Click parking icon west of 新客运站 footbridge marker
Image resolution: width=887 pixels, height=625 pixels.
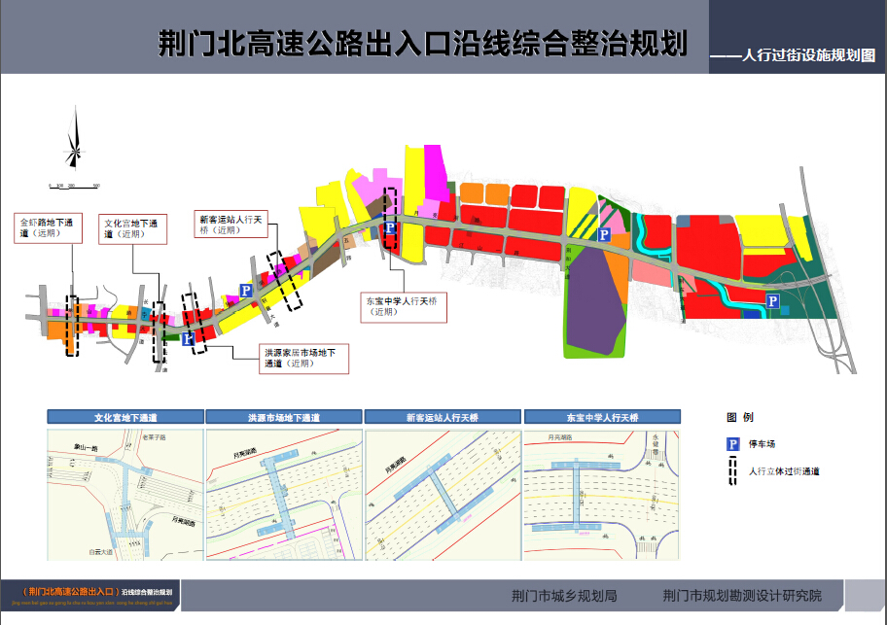[x=245, y=290]
